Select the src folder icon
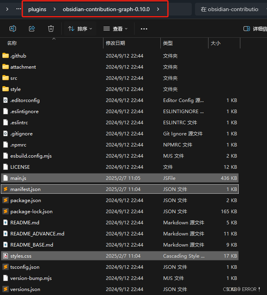 [x=6, y=78]
